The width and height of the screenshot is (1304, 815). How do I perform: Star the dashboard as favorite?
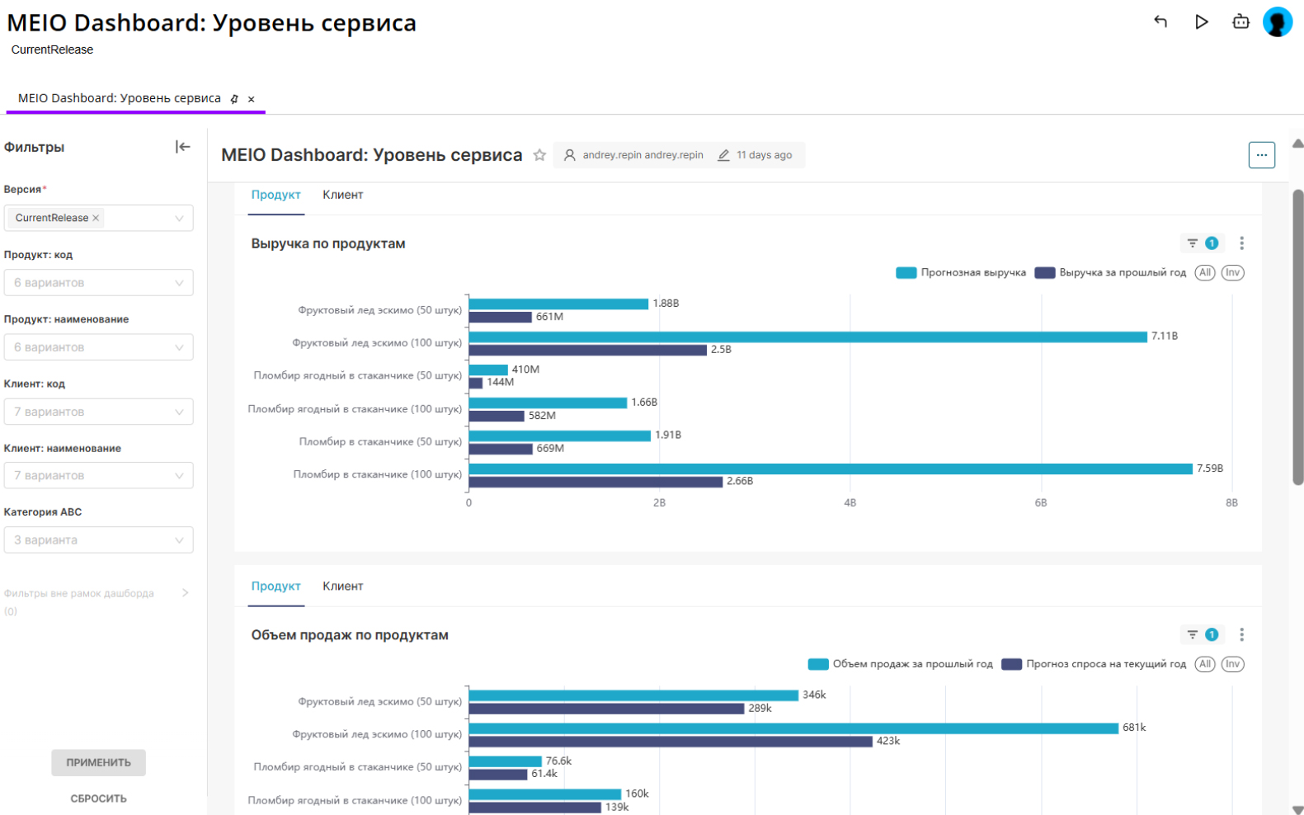coord(539,155)
